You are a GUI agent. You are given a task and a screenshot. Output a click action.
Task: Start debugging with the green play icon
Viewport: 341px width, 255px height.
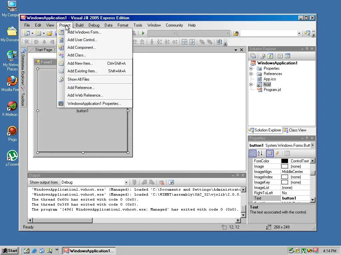coord(143,33)
